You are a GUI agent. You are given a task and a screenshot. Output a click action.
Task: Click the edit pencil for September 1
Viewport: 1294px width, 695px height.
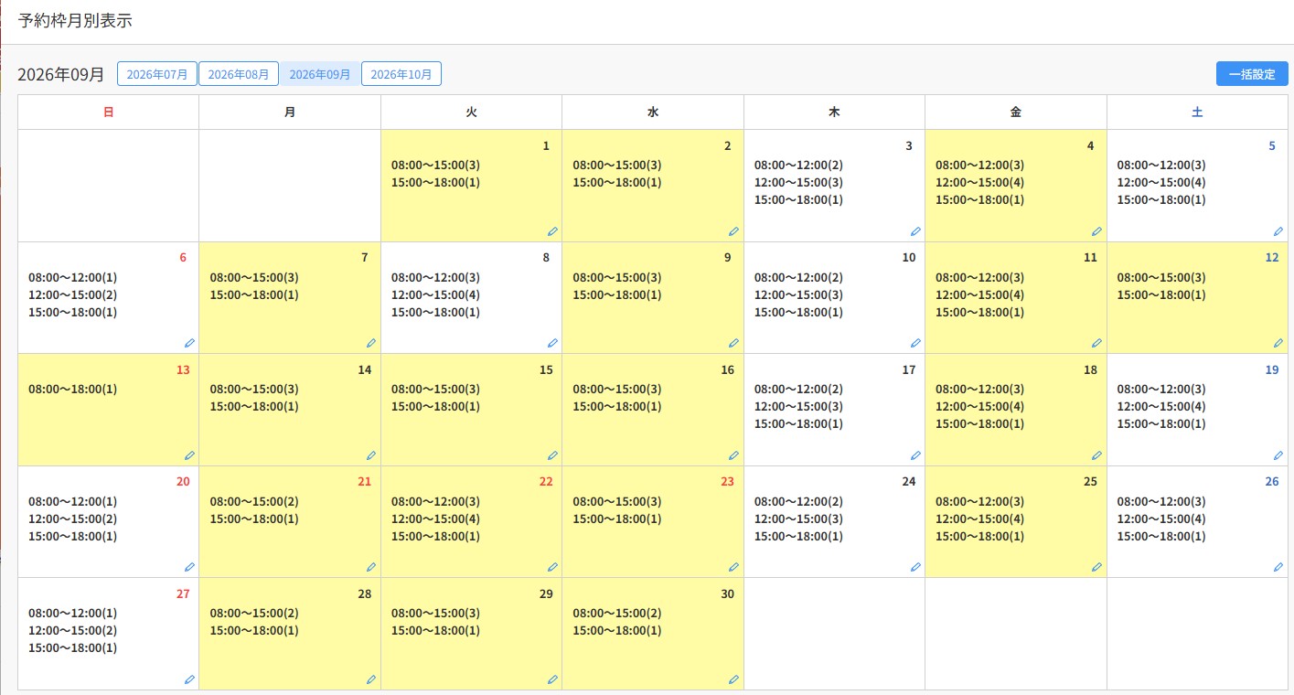pos(552,231)
